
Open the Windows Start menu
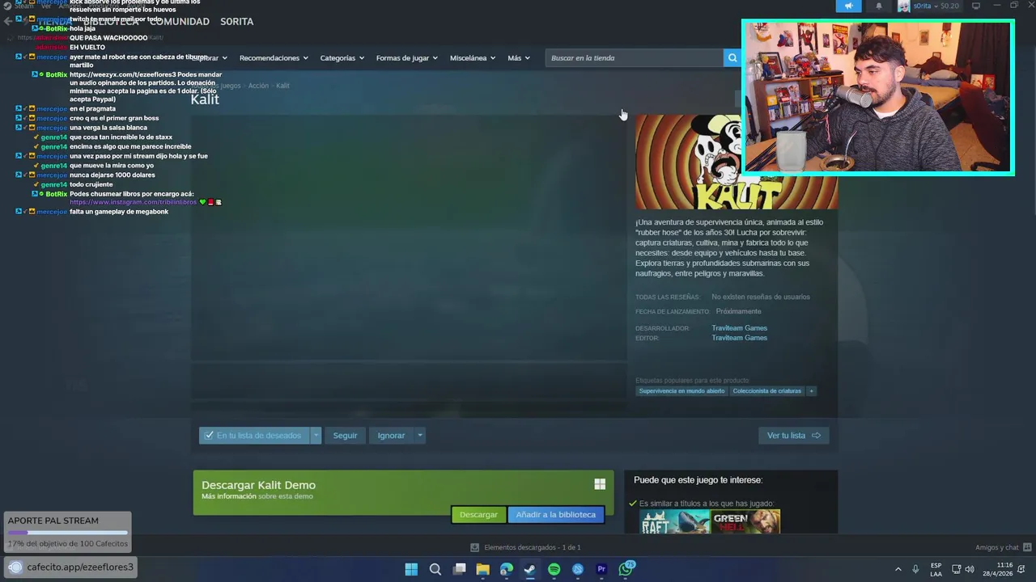pos(411,569)
